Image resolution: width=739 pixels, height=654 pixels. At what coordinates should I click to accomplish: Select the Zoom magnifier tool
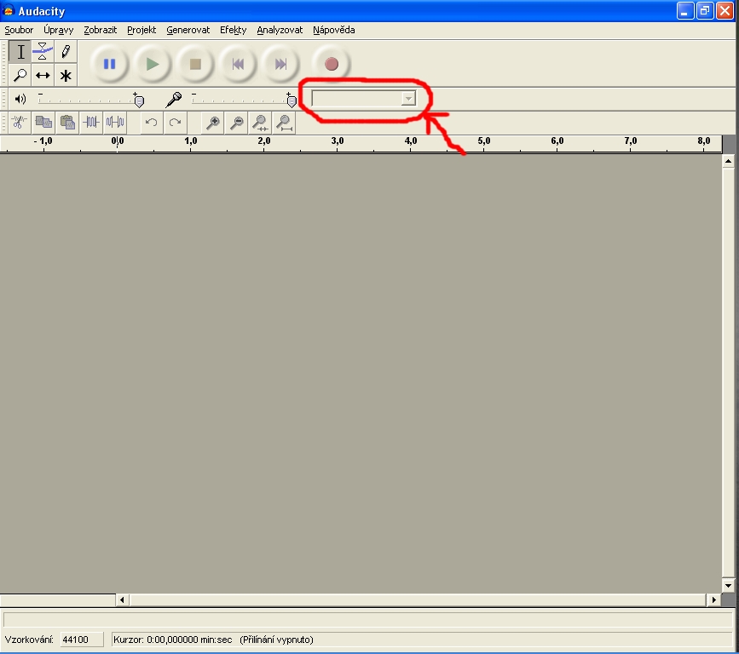(x=20, y=75)
